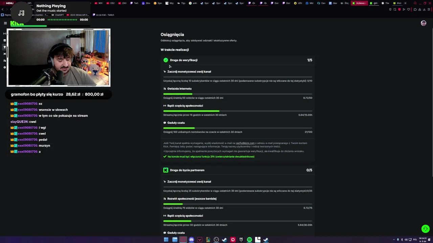Screen dimensions: 433x243
Task: Click the green verification badge icon
Action: click(x=166, y=60)
